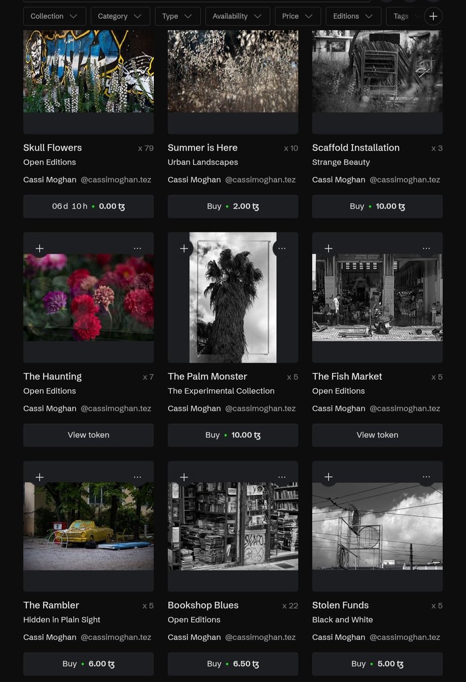Image resolution: width=466 pixels, height=682 pixels.
Task: Open Bookshop Blues bookshelf thumbnail
Action: (x=233, y=526)
